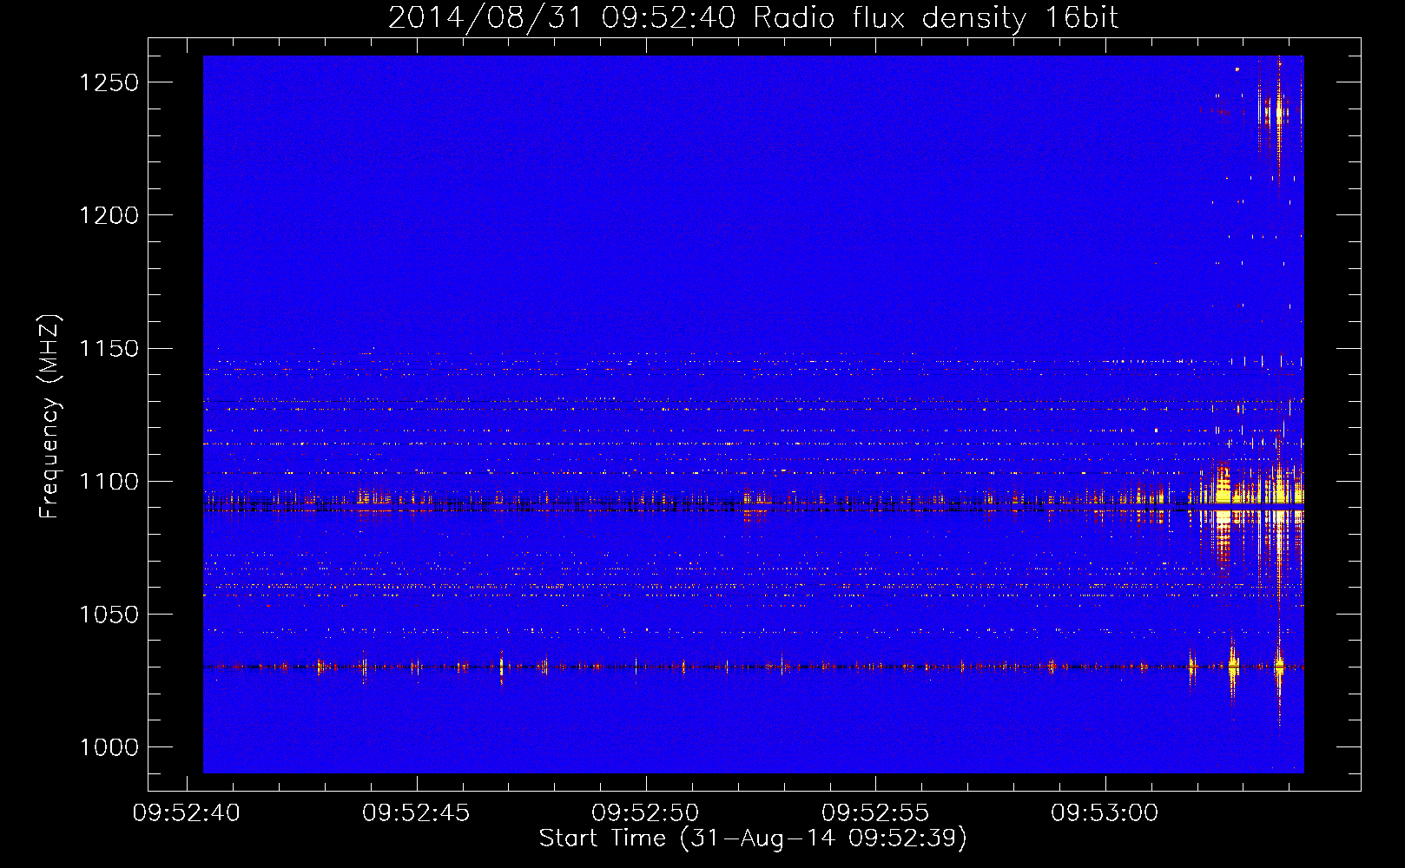Click the 1100 frequency tick label
Image resolution: width=1405 pixels, height=868 pixels.
coord(109,482)
